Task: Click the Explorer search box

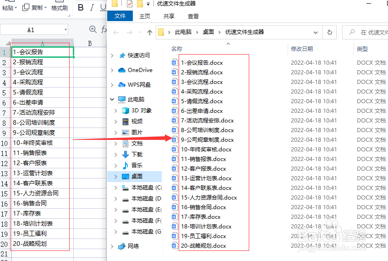Action: click(x=365, y=33)
